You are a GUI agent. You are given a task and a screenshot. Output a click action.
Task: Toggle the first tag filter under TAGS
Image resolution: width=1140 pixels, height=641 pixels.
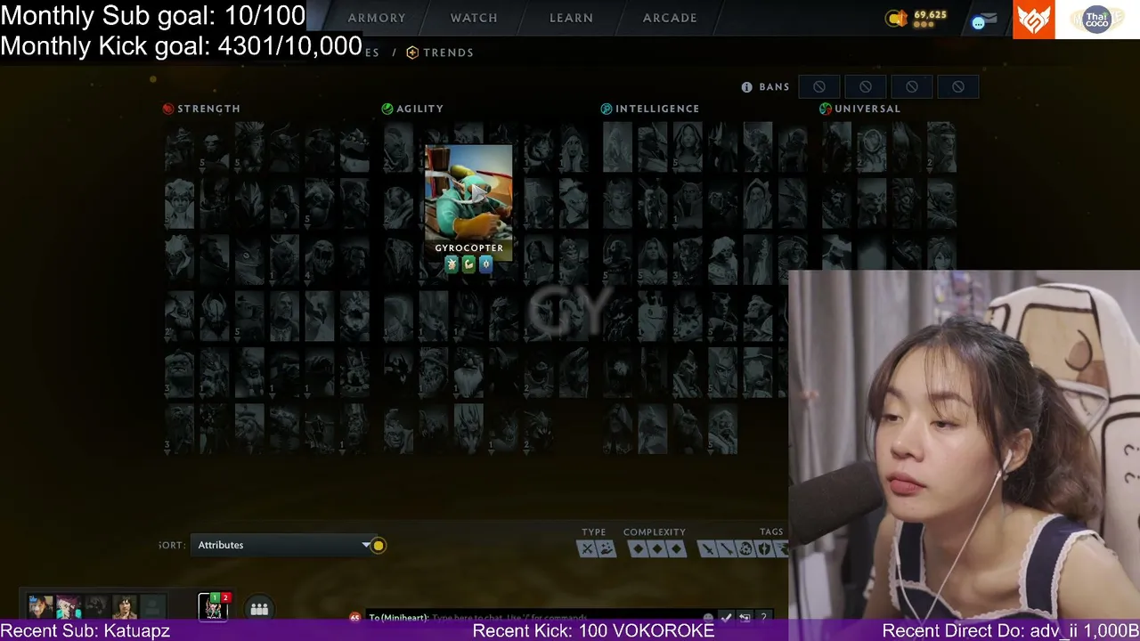[x=707, y=549]
